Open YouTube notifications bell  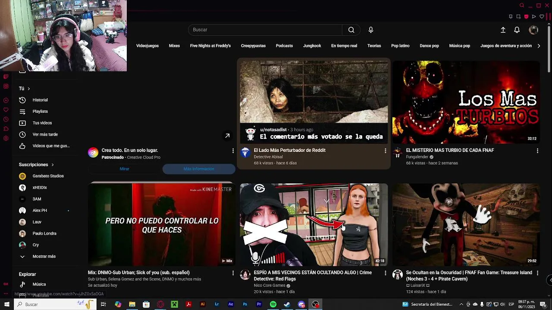[x=517, y=30]
